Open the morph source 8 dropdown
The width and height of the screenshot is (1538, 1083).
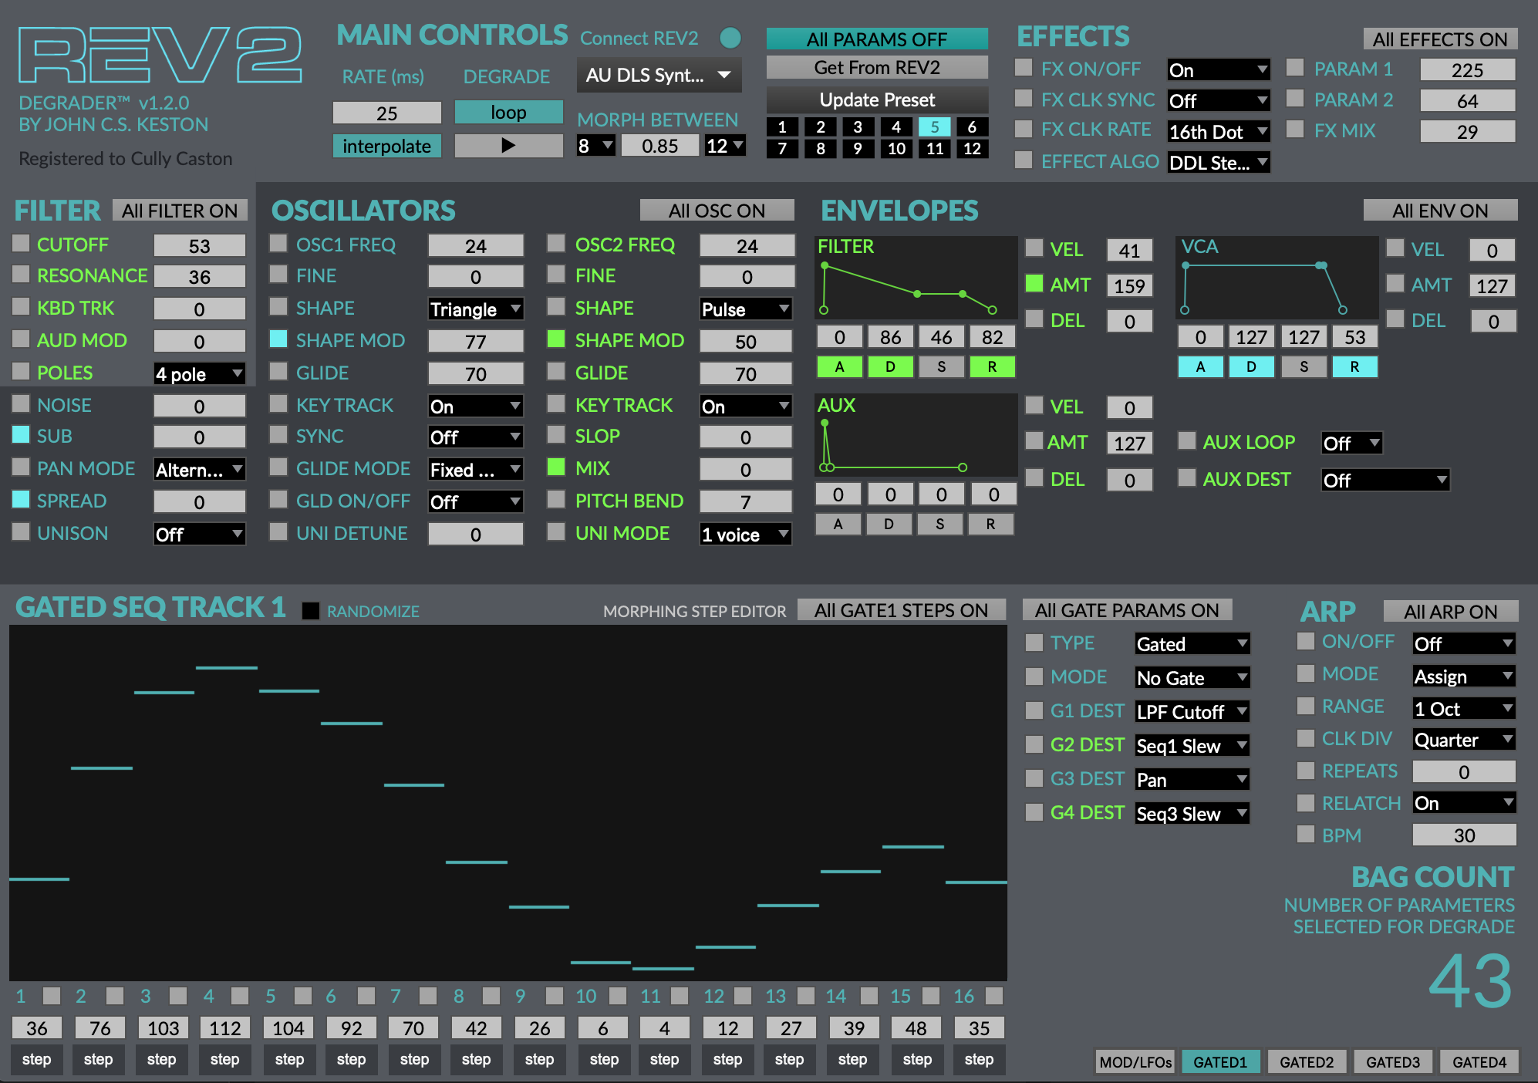coord(595,146)
